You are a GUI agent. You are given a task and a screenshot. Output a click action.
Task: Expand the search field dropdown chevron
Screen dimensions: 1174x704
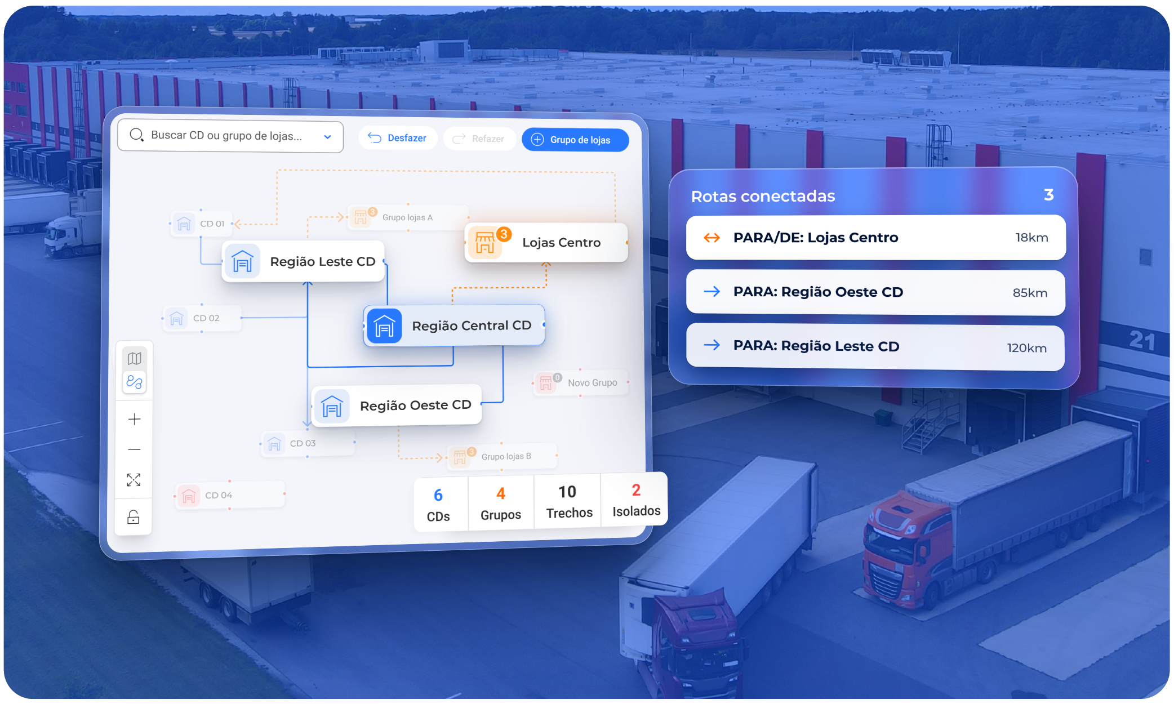pos(327,137)
